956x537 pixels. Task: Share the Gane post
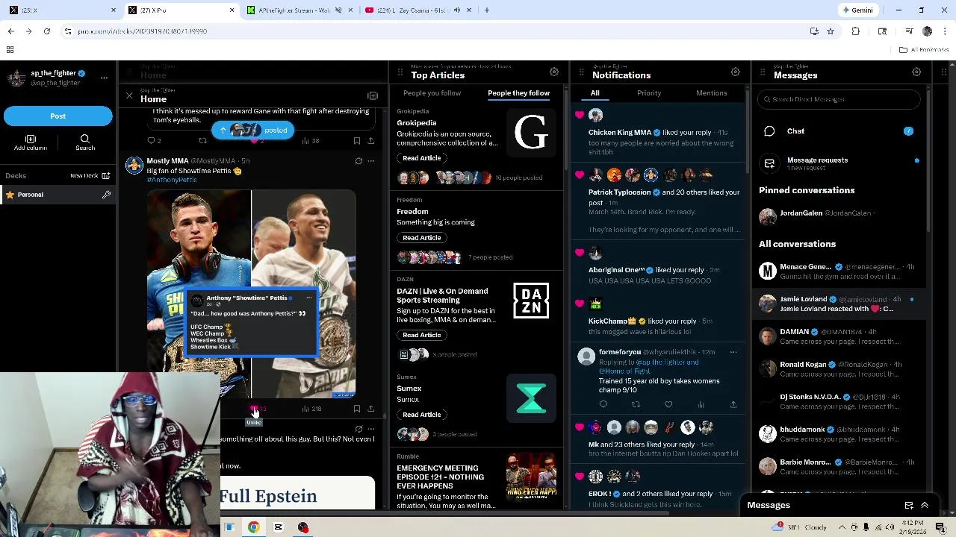tap(370, 140)
